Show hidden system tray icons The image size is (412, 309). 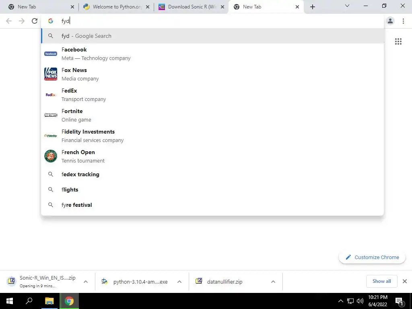point(340,301)
